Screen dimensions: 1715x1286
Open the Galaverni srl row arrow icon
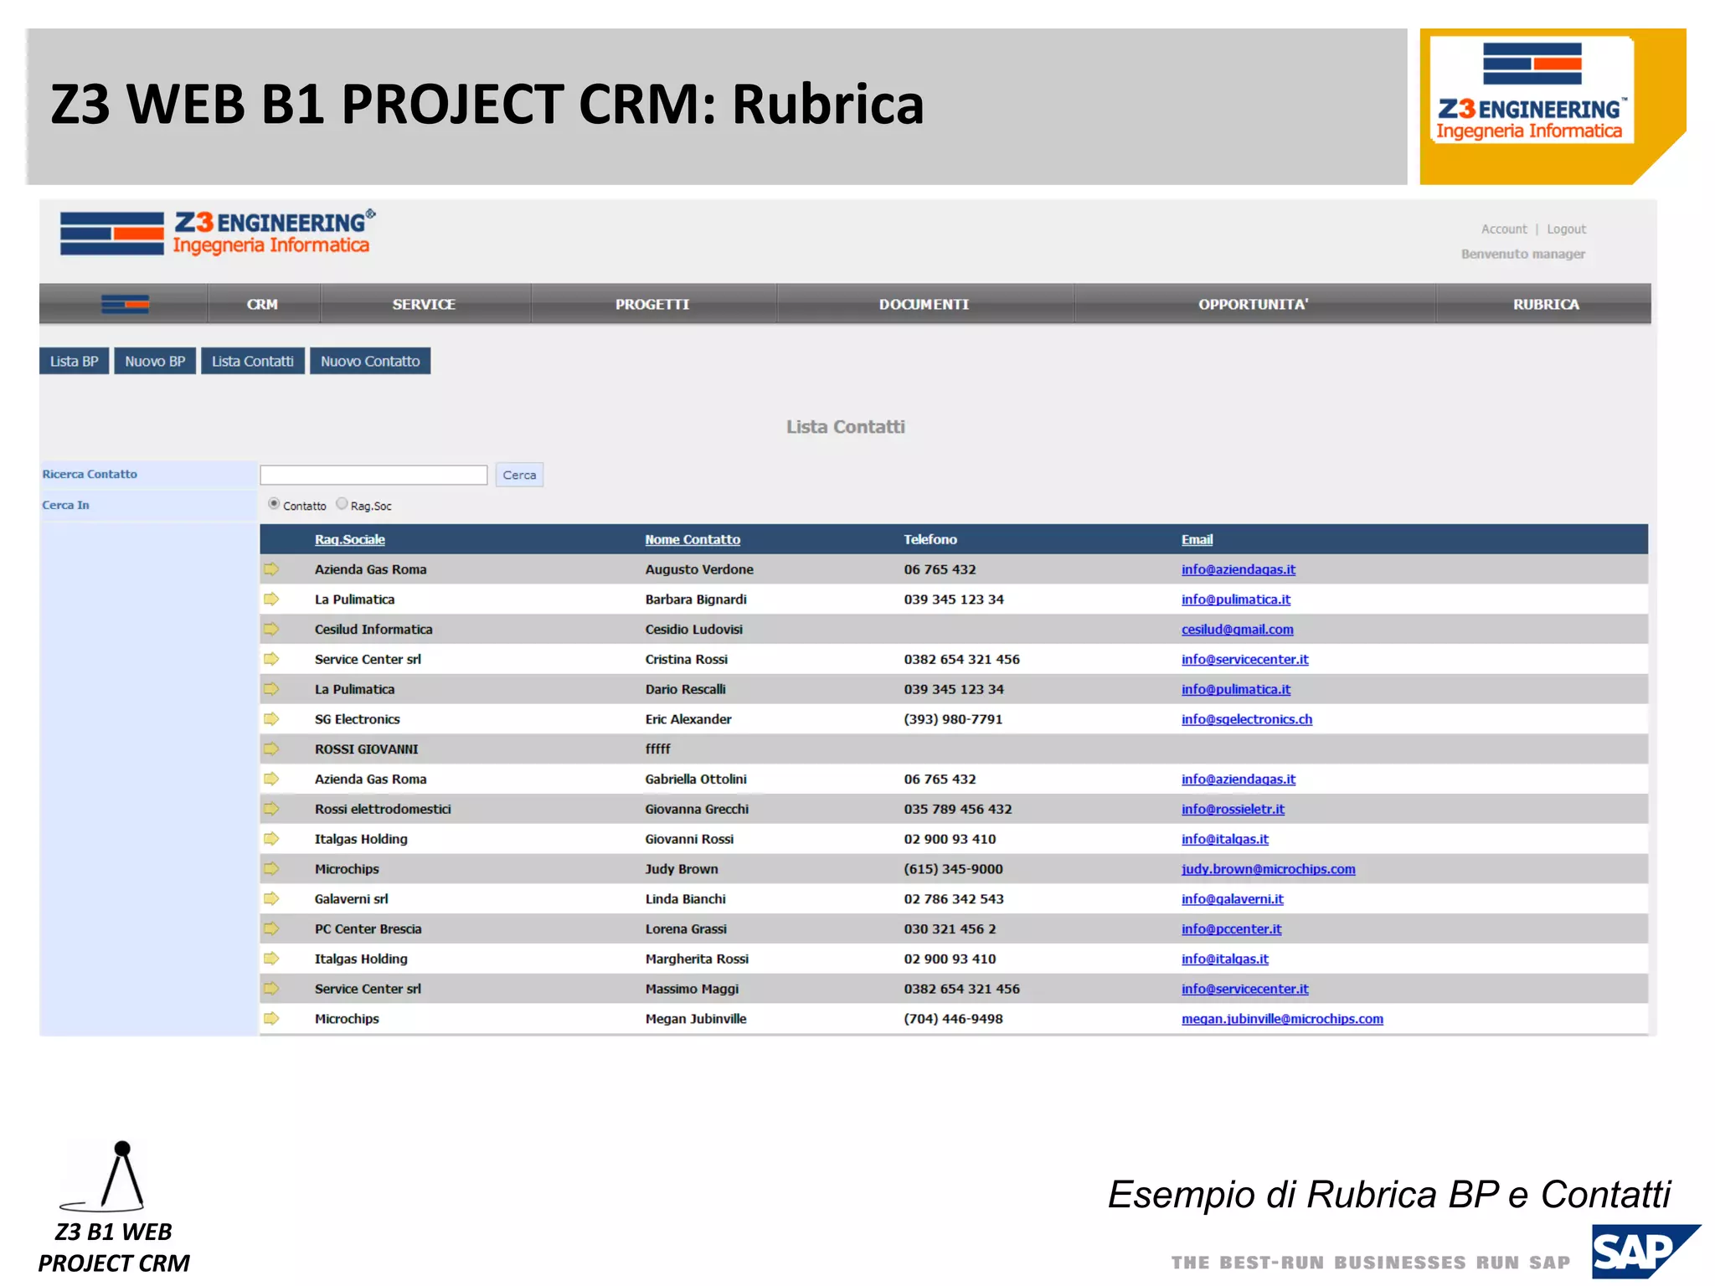pyautogui.click(x=271, y=899)
